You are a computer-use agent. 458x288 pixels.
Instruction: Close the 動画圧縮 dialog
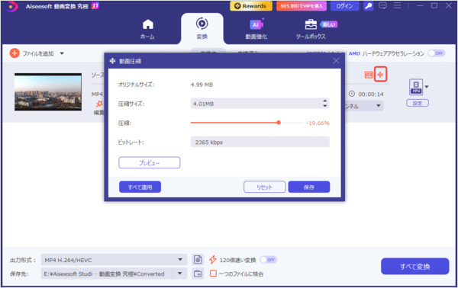(336, 61)
